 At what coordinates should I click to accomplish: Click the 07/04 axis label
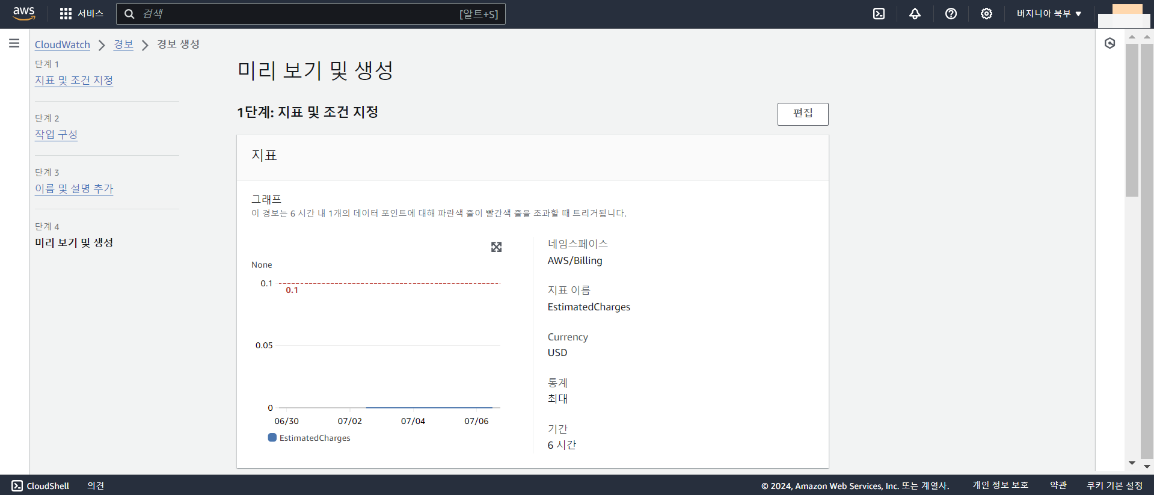click(413, 421)
